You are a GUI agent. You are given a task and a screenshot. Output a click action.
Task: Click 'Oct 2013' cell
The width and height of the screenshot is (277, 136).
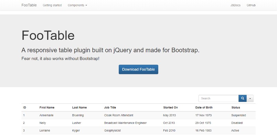click(169, 123)
